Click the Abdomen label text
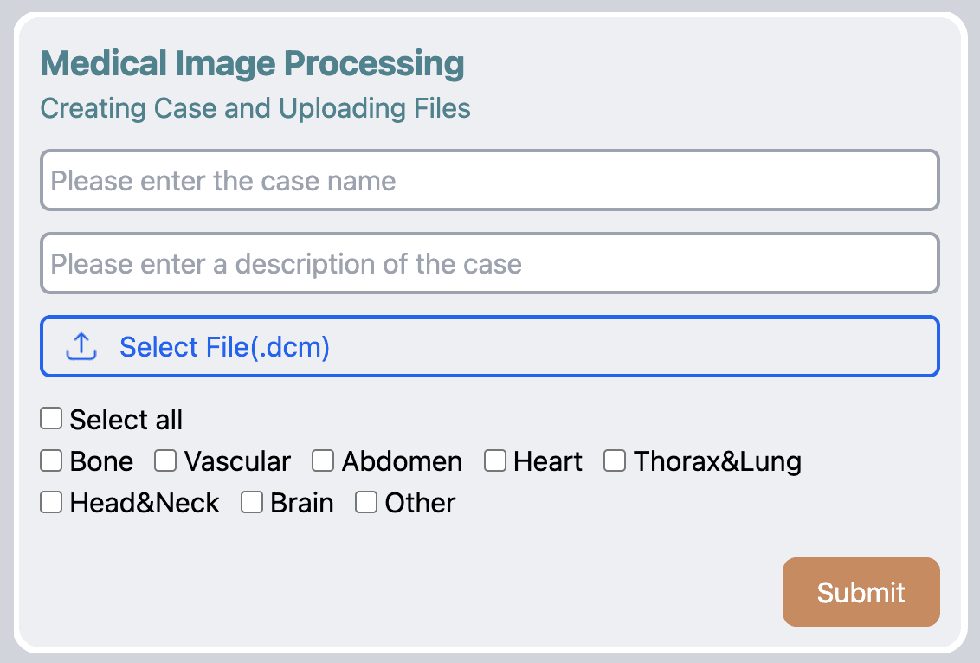 402,462
